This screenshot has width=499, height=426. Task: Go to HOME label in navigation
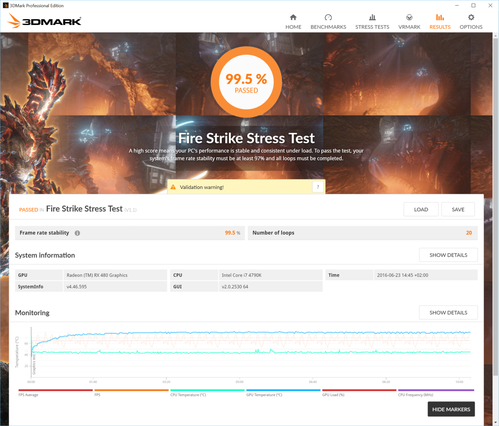(x=293, y=27)
